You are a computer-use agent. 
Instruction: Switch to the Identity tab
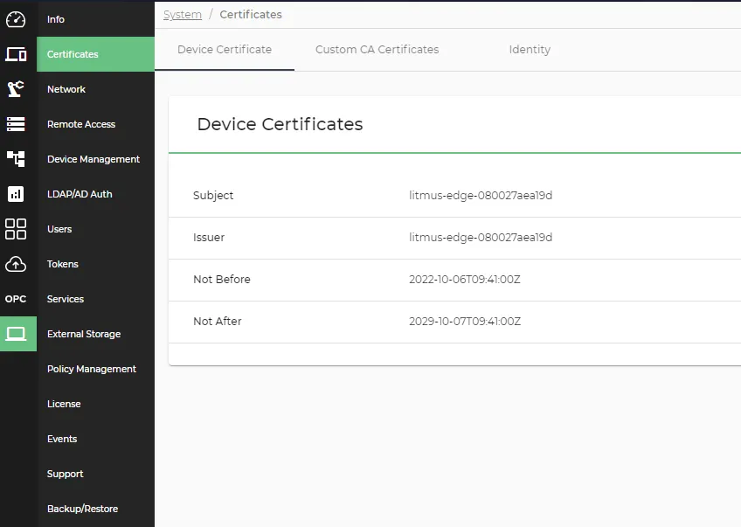coord(530,50)
